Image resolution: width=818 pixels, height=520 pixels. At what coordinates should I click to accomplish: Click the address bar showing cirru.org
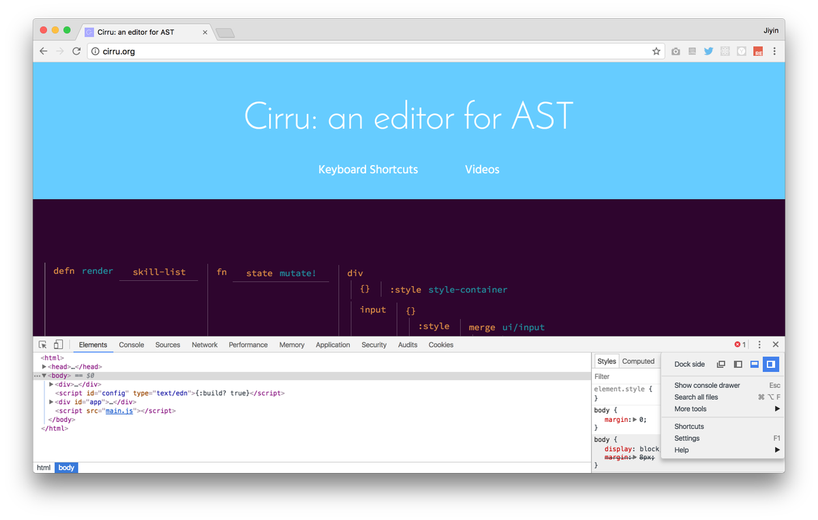tap(375, 51)
